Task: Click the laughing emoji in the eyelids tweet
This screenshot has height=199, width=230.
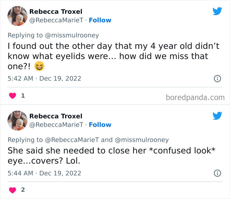Action: (x=39, y=66)
